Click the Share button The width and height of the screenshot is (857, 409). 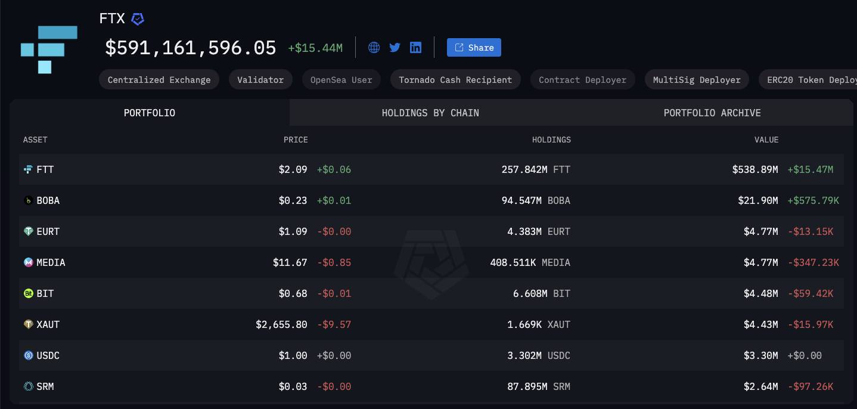point(474,48)
